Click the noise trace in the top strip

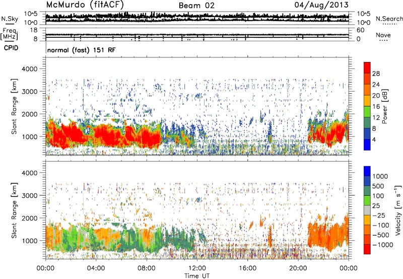click(x=197, y=17)
